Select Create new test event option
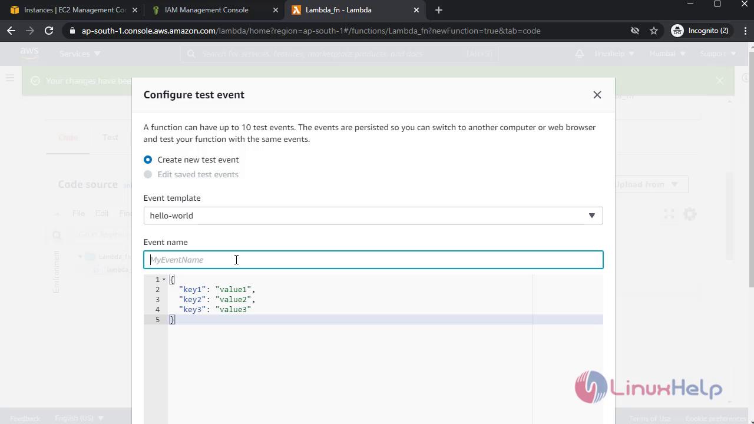 (148, 160)
